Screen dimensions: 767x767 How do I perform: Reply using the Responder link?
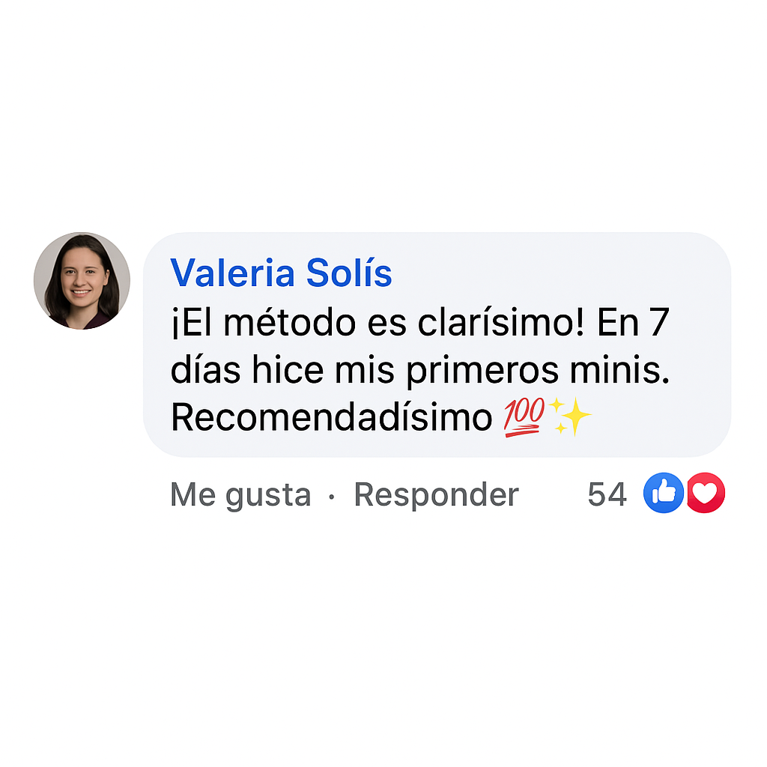click(x=436, y=494)
